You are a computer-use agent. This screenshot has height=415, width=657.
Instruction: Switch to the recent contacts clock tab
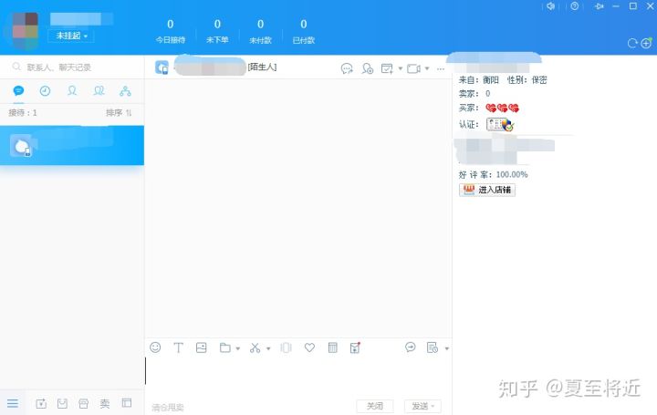click(x=45, y=91)
